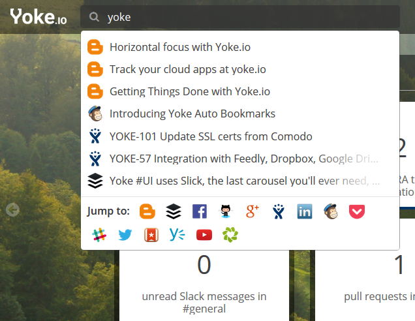
Task: Click the Yoke.io logo
Action: pos(38,17)
